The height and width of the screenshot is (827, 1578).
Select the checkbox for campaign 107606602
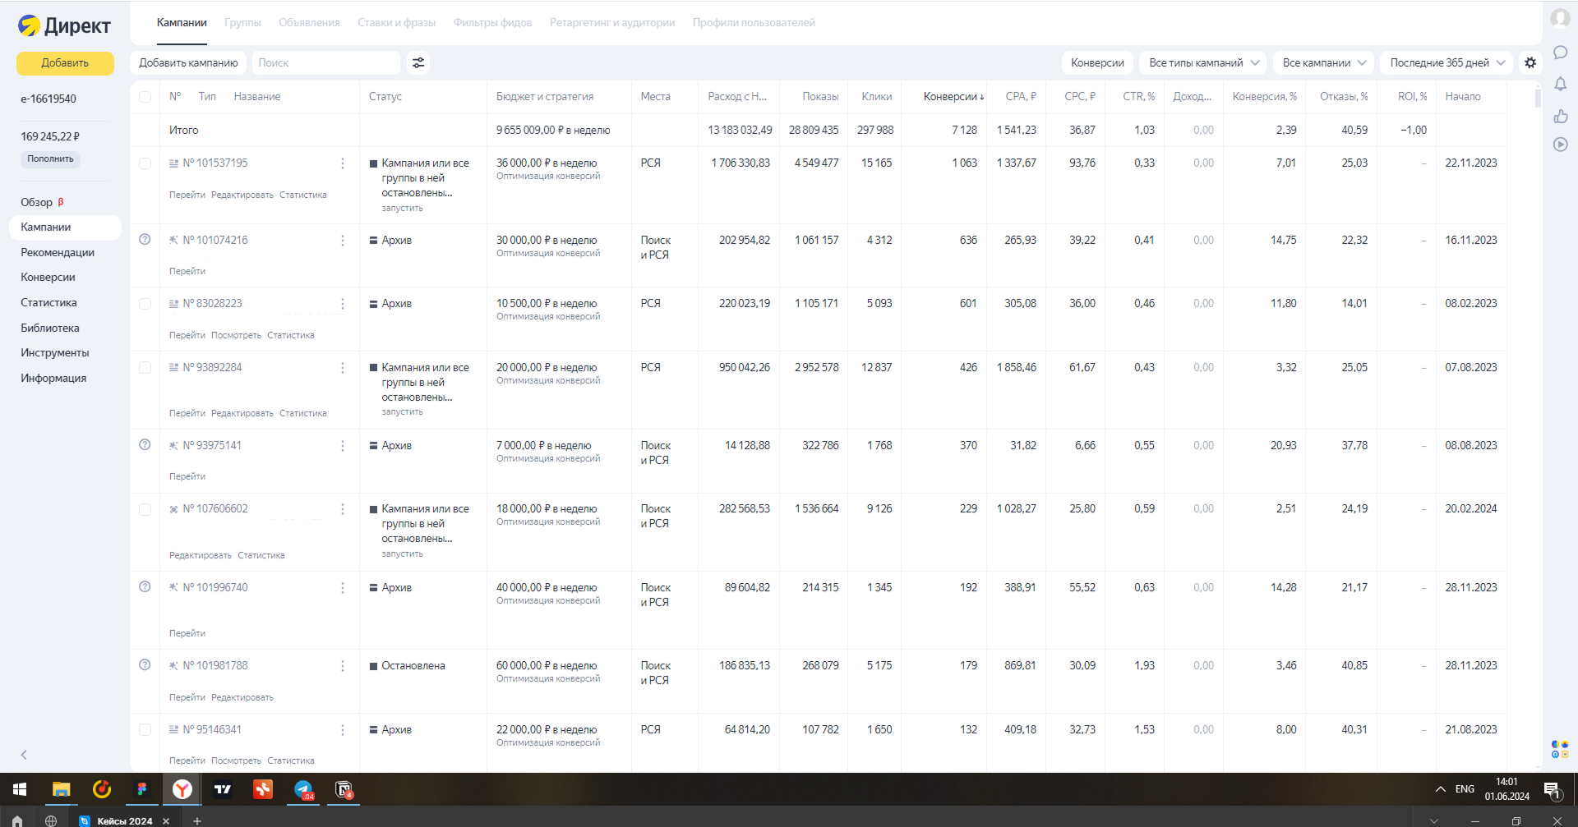(145, 509)
